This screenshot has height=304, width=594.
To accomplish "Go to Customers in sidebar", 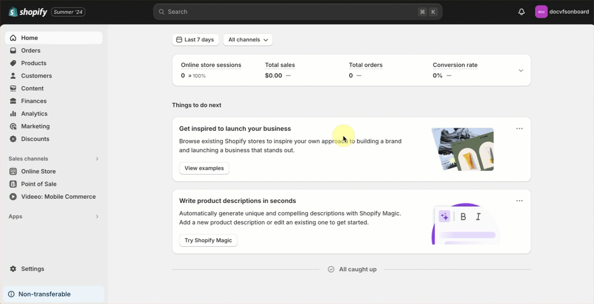I will point(36,76).
